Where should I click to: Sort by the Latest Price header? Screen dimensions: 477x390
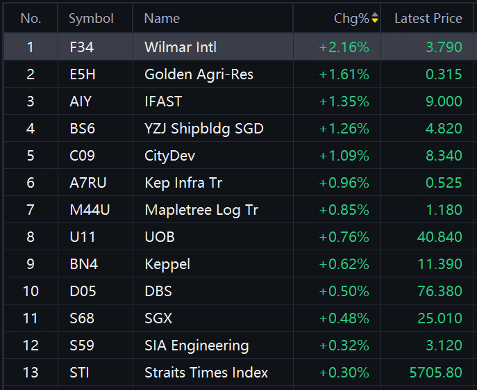(x=428, y=19)
